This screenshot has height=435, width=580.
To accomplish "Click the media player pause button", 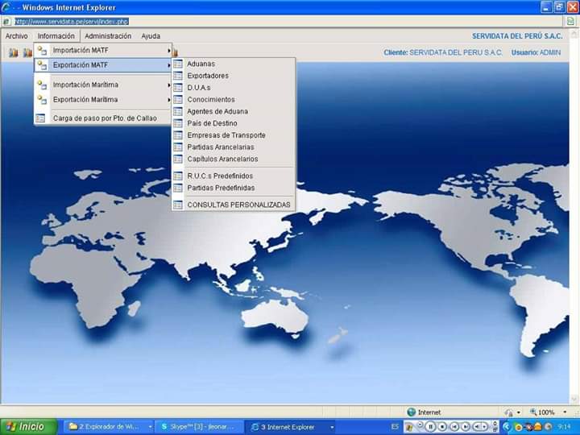I will 431,426.
